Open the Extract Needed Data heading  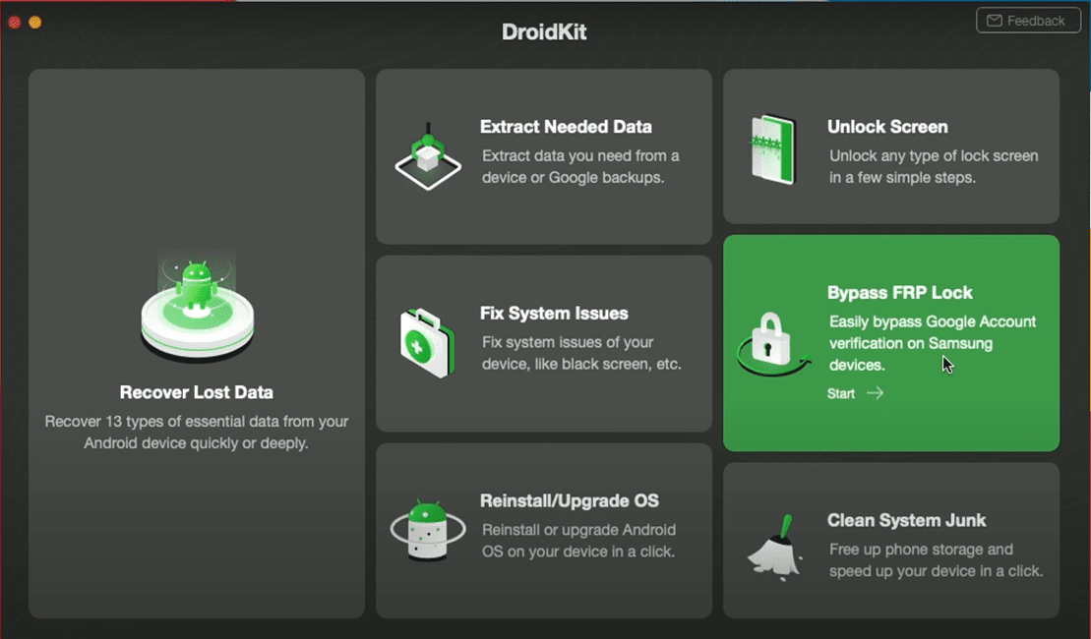[x=566, y=127]
